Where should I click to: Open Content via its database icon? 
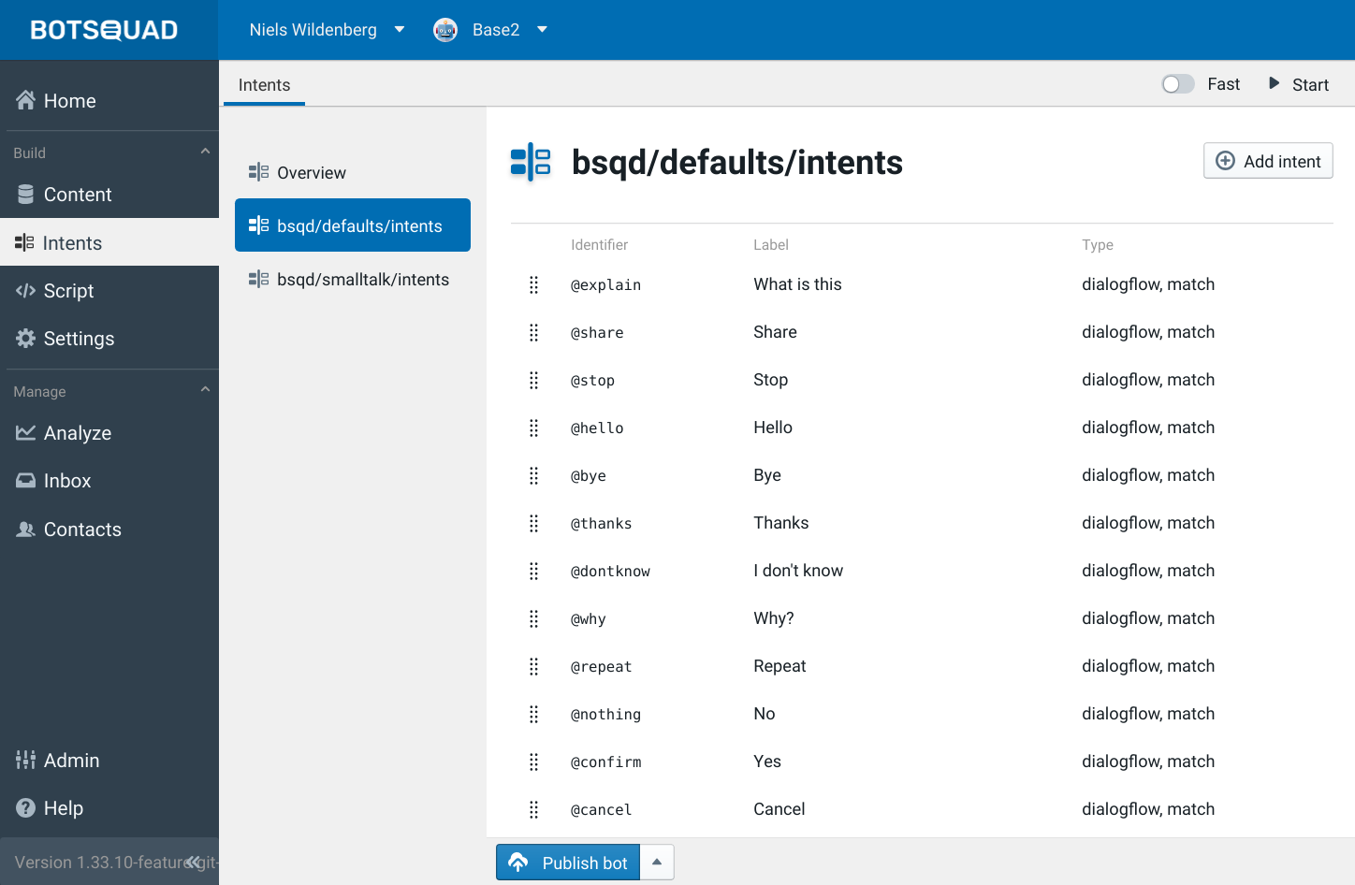tap(25, 195)
